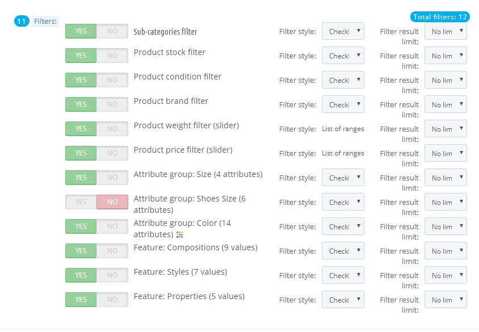This screenshot has width=479, height=332.
Task: Turn off the Product stock filter
Action: [x=112, y=56]
